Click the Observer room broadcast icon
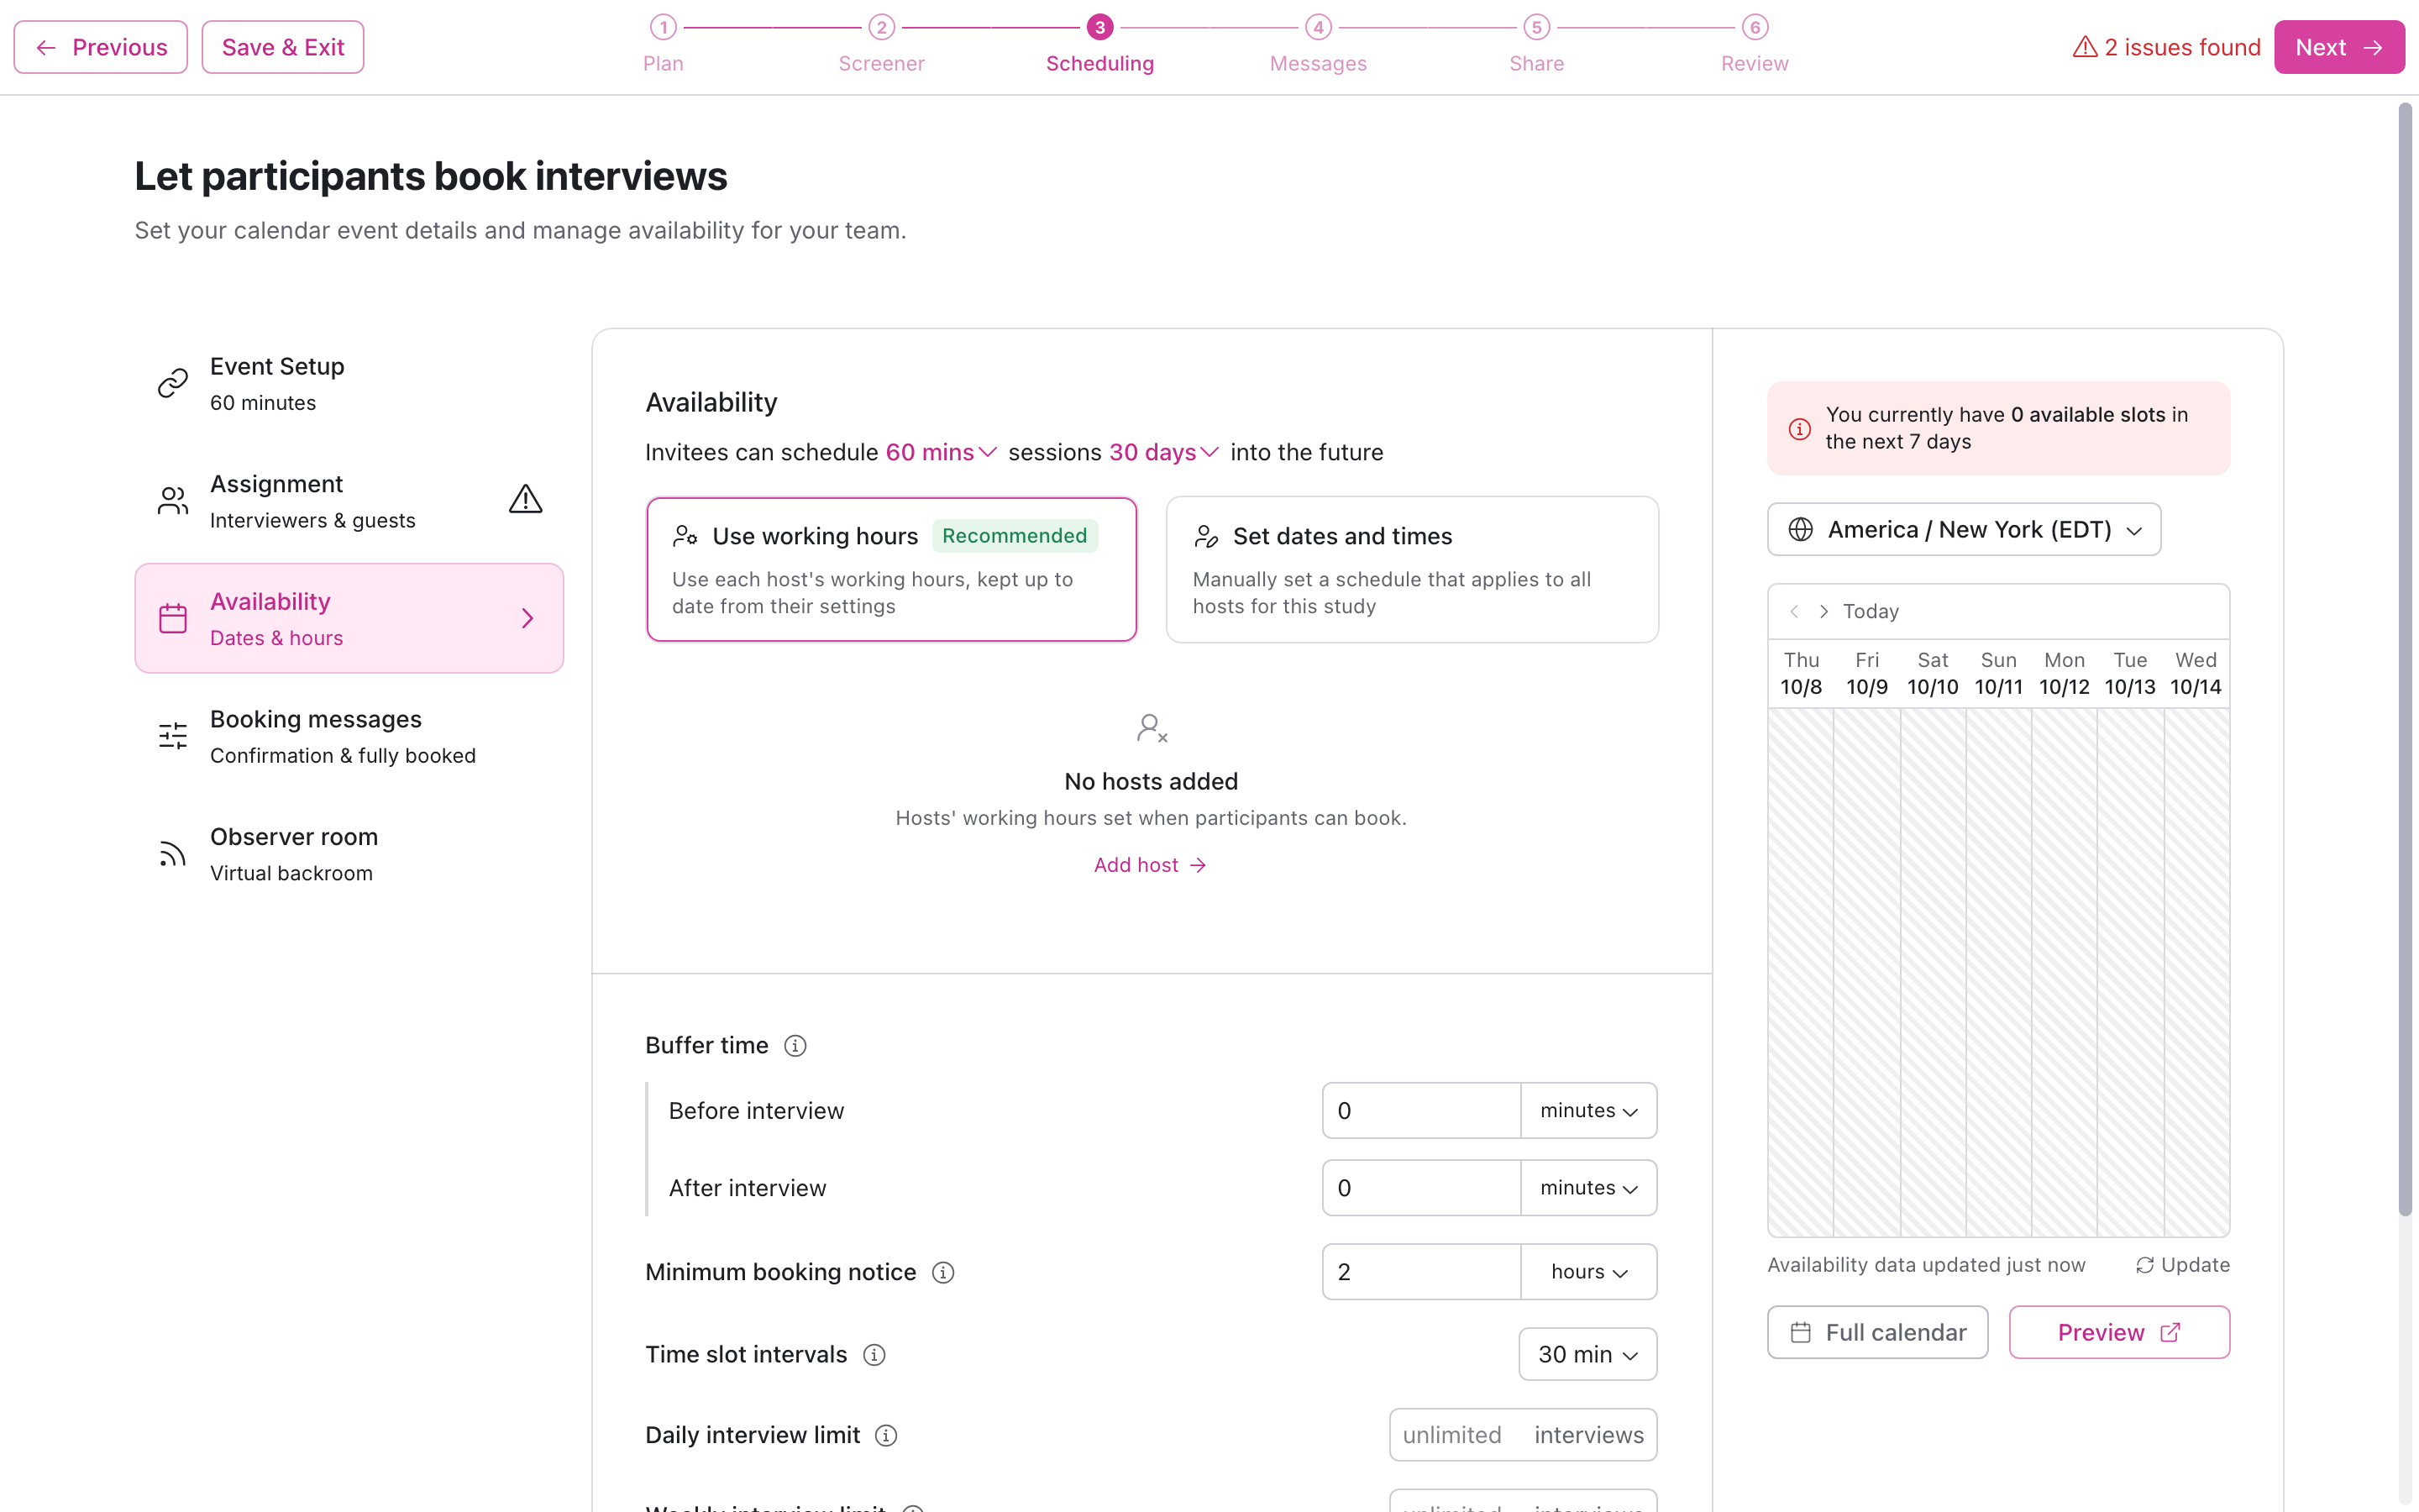This screenshot has height=1512, width=2419. [173, 853]
